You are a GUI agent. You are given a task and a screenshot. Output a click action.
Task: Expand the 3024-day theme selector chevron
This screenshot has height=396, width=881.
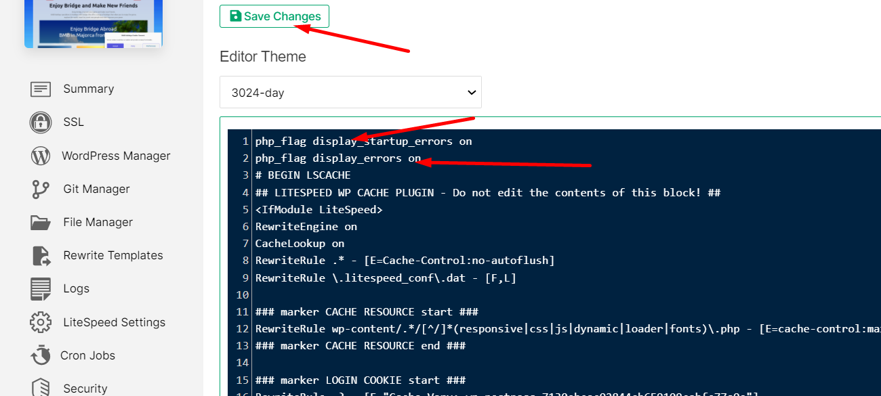point(471,92)
